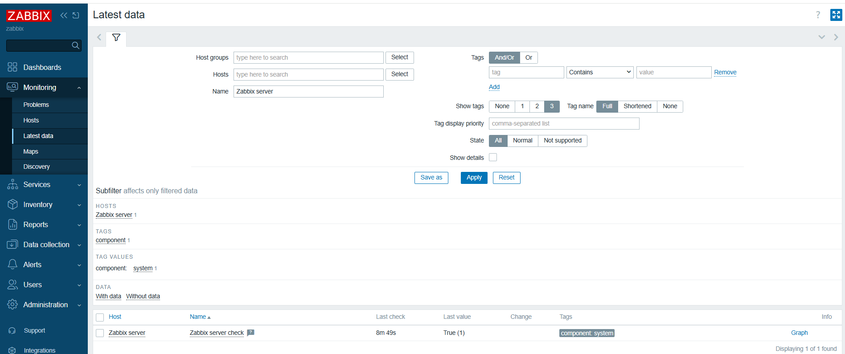Image resolution: width=845 pixels, height=354 pixels.
Task: Select the Or tags operator
Action: (529, 57)
